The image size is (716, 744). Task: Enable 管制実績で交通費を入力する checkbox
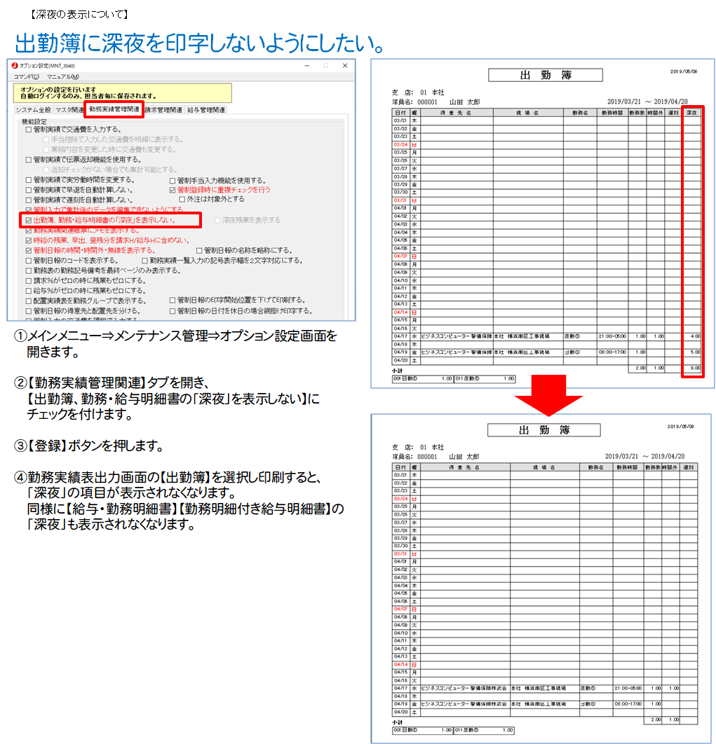(x=29, y=130)
